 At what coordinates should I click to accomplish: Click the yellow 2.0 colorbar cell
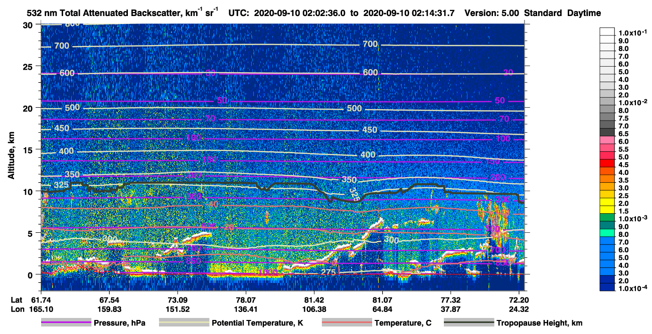607,203
